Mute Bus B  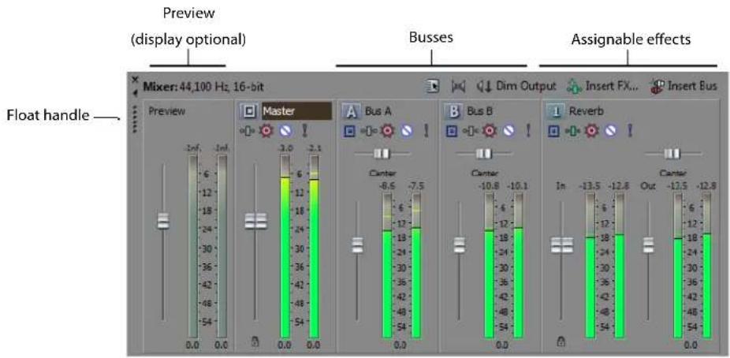(508, 131)
